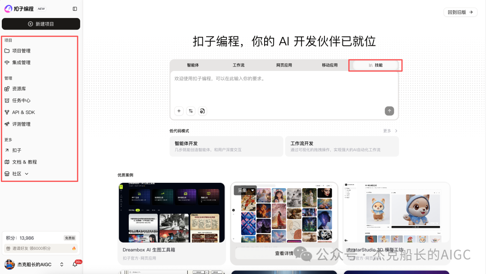Click the 社区 storefront icon
The height and width of the screenshot is (274, 486).
7,174
